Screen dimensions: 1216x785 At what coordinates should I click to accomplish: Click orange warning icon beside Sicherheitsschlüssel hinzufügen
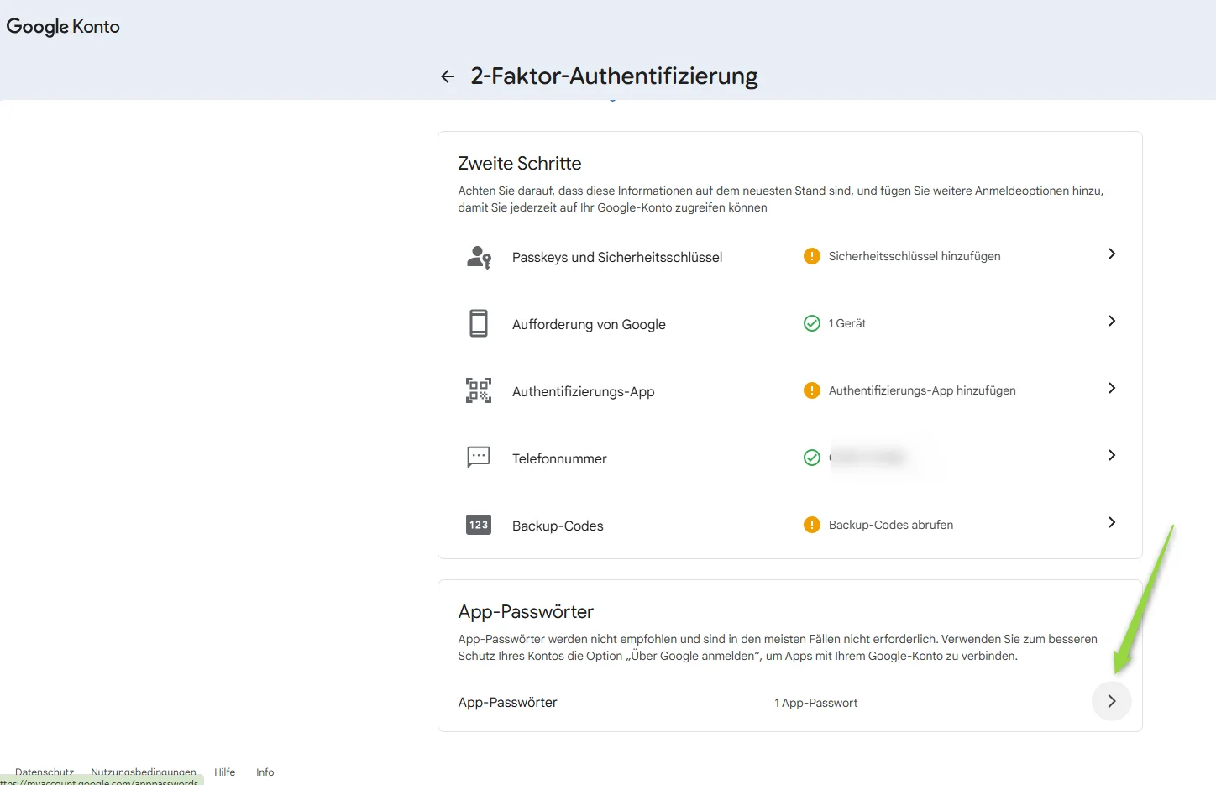click(811, 256)
